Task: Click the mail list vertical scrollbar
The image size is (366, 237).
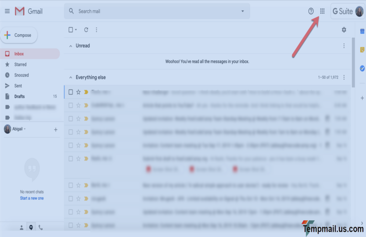Action: click(x=353, y=62)
